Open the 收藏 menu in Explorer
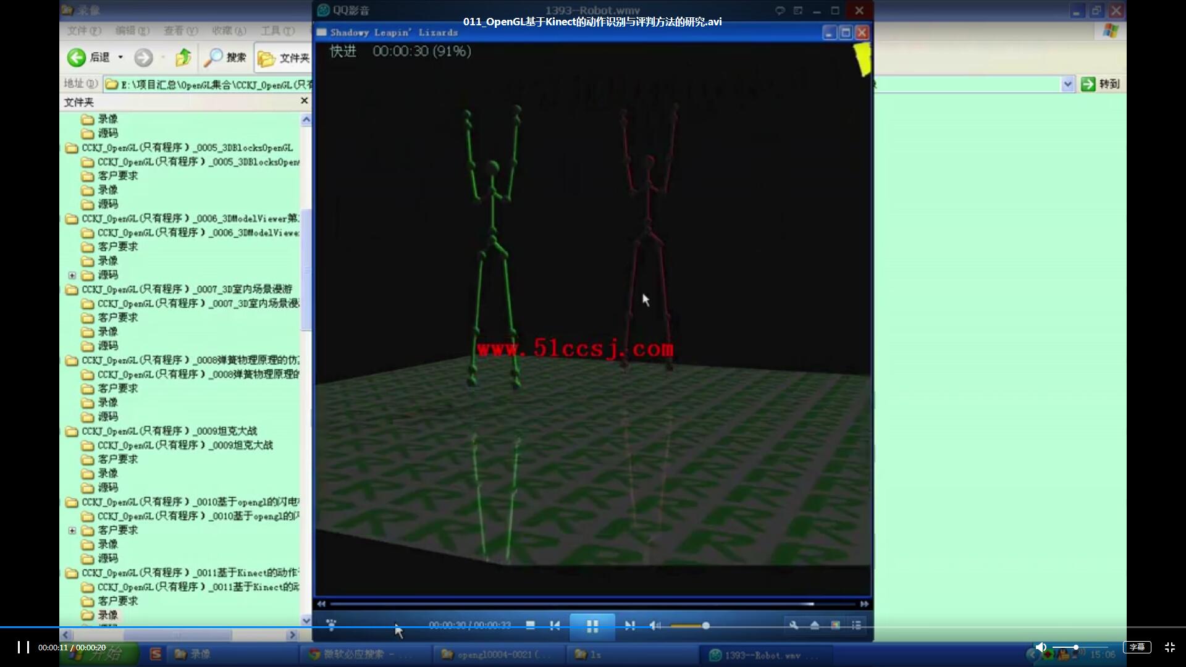1186x667 pixels. pos(229,30)
